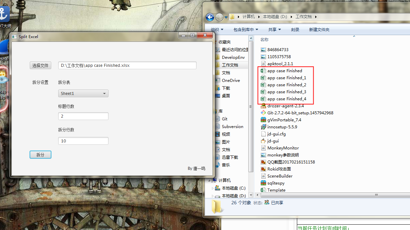The image size is (410, 230).
Task: Open 最近访问的位置 in the sidebar
Action: pos(232,50)
